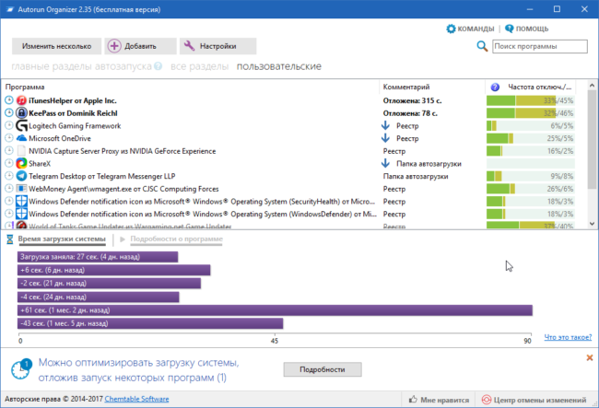Click the Поиск программы search field
Screen dimensions: 599x408
tap(540, 47)
